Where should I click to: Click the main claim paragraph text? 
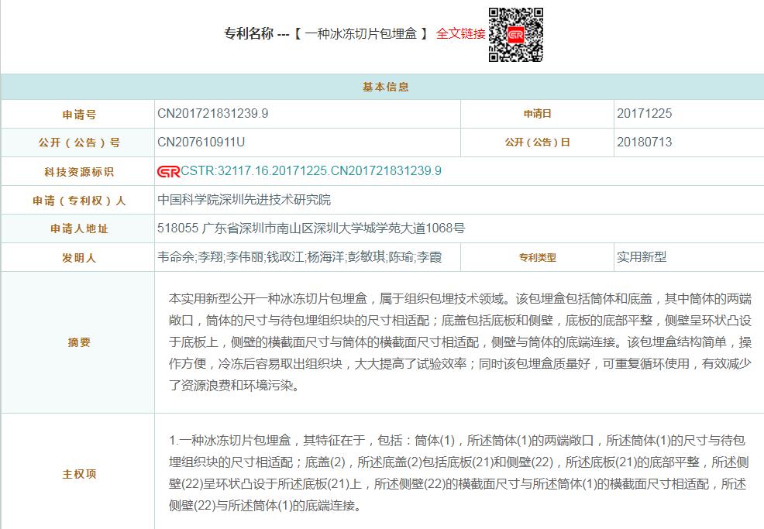pos(459,473)
